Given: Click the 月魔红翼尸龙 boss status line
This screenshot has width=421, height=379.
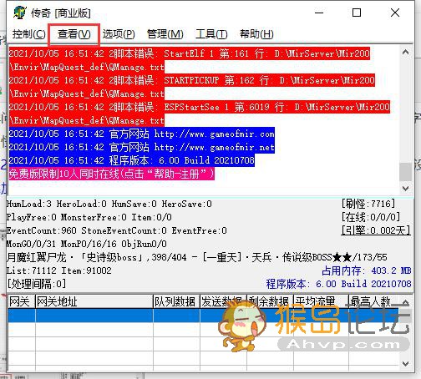Looking at the screenshot, I should tap(197, 257).
